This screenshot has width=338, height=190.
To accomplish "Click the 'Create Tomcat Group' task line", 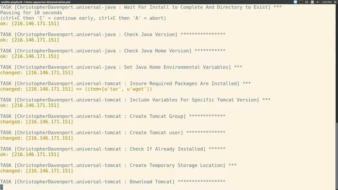I will tap(112, 116).
